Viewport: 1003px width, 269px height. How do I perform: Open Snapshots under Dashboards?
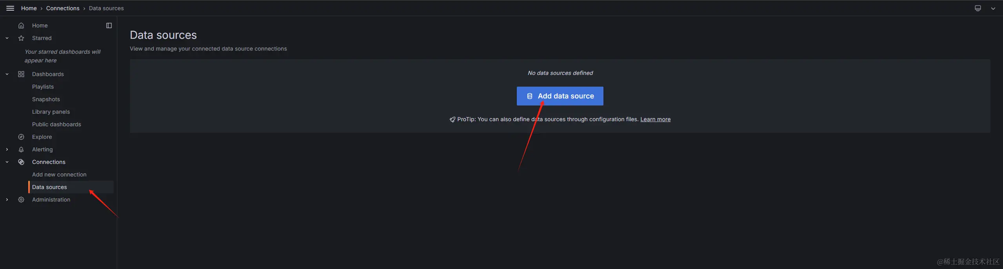46,99
